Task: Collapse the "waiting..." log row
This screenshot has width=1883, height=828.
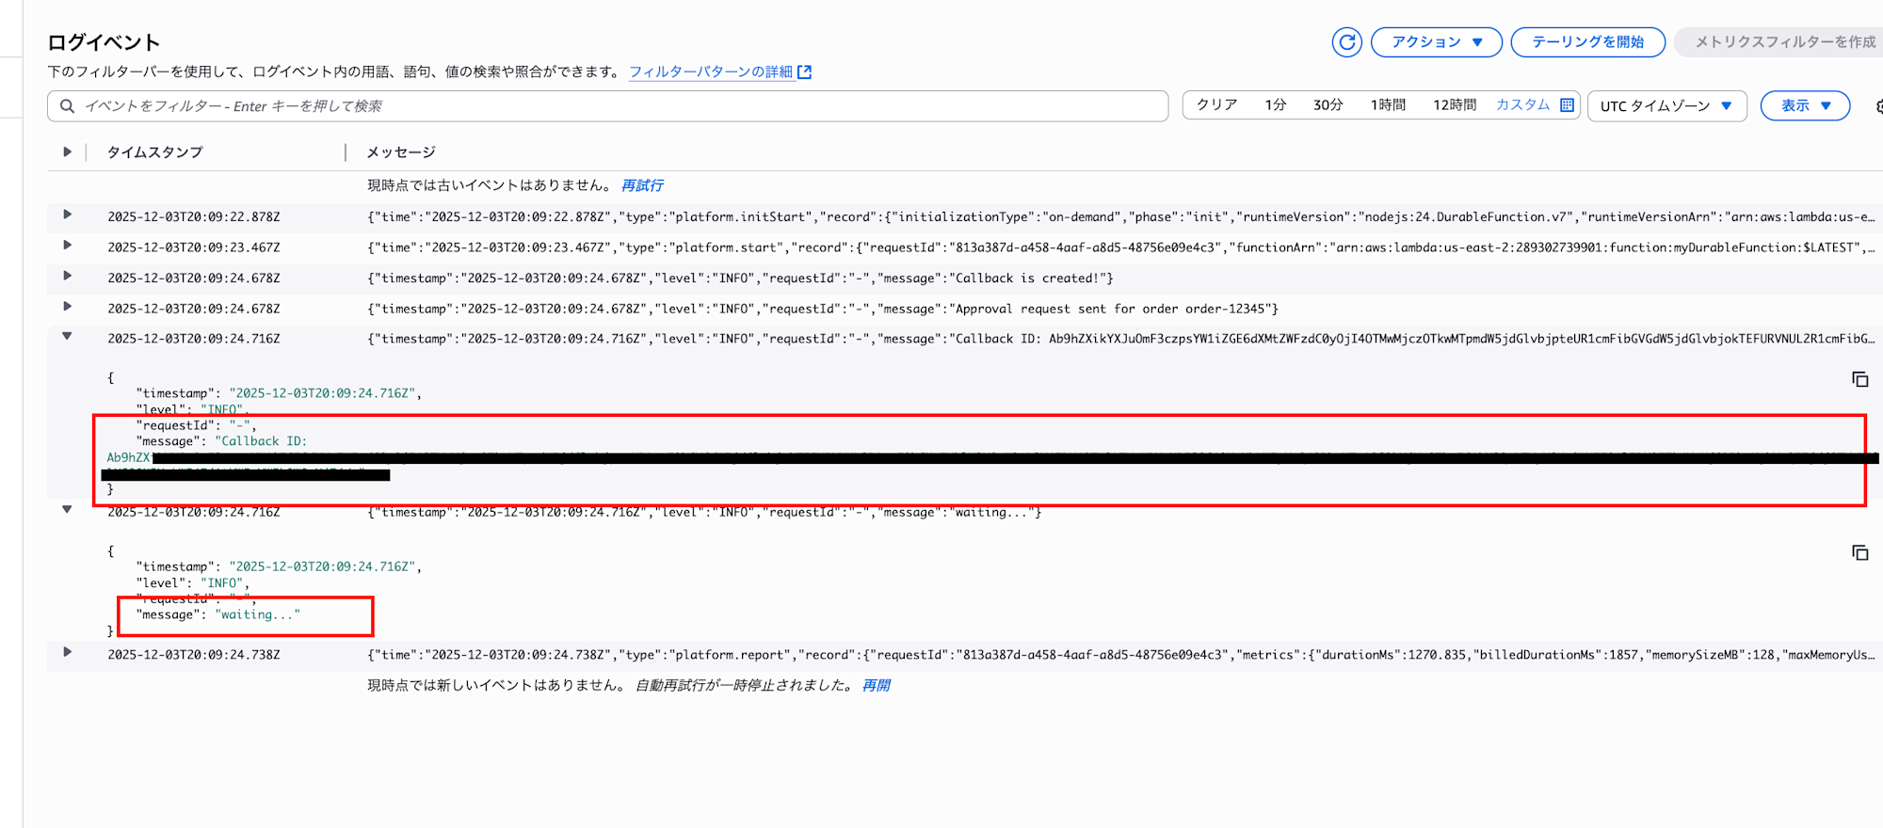Action: click(67, 509)
